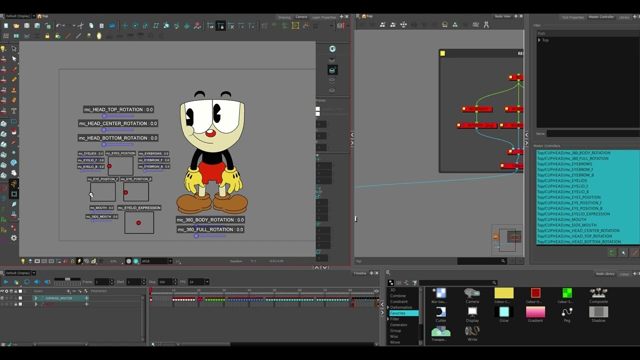This screenshot has width=640, height=360.
Task: Activate the Cutter node icon
Action: [x=440, y=311]
